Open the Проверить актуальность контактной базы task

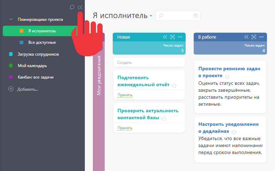(x=148, y=114)
